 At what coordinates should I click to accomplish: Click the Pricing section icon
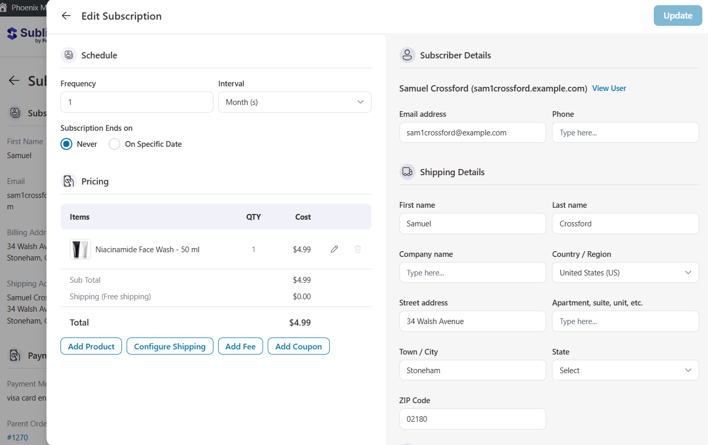click(x=69, y=181)
